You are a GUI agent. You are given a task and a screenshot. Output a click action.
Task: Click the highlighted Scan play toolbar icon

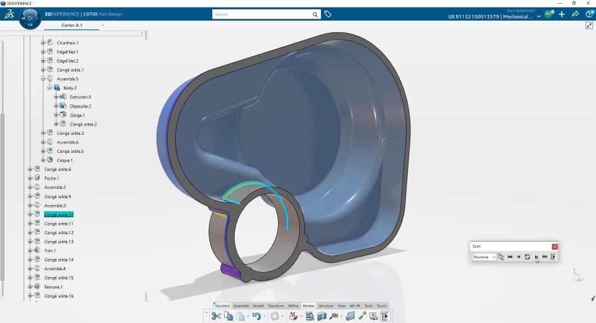click(x=385, y=316)
